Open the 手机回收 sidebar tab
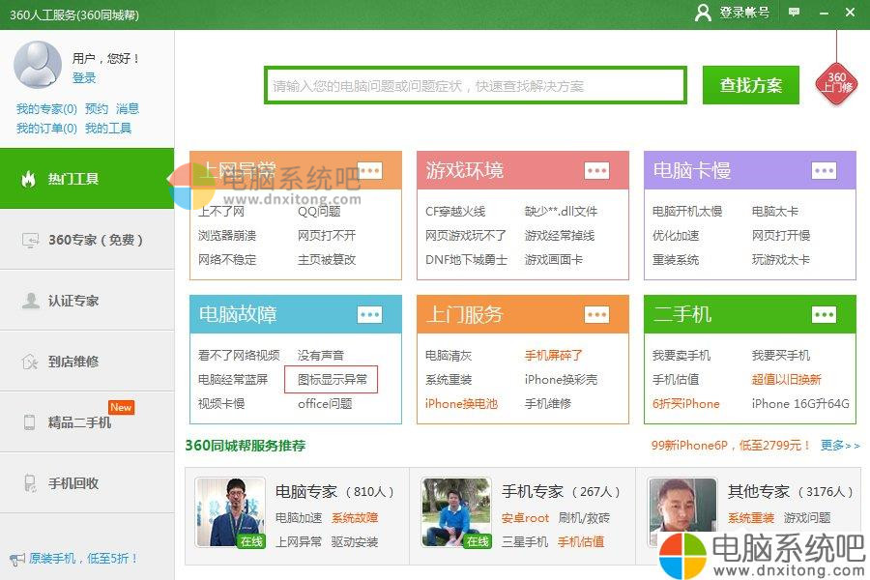Viewport: 870px width, 580px height. pyautogui.click(x=87, y=483)
